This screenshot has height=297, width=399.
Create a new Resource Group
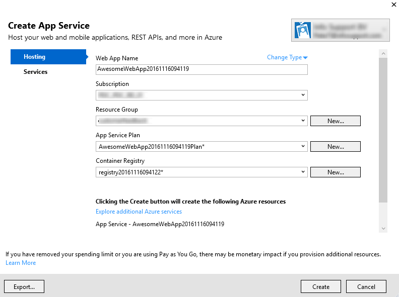click(336, 121)
